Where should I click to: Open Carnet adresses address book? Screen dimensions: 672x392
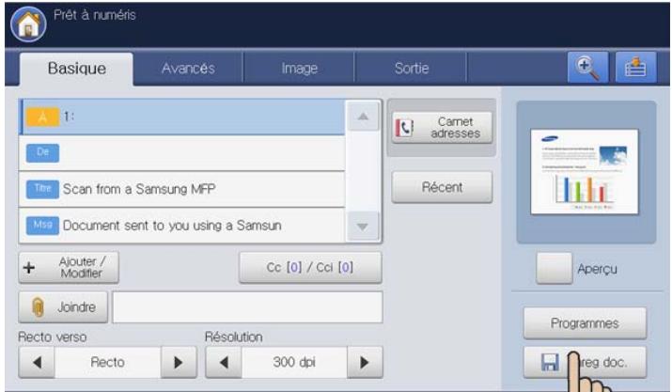(442, 128)
